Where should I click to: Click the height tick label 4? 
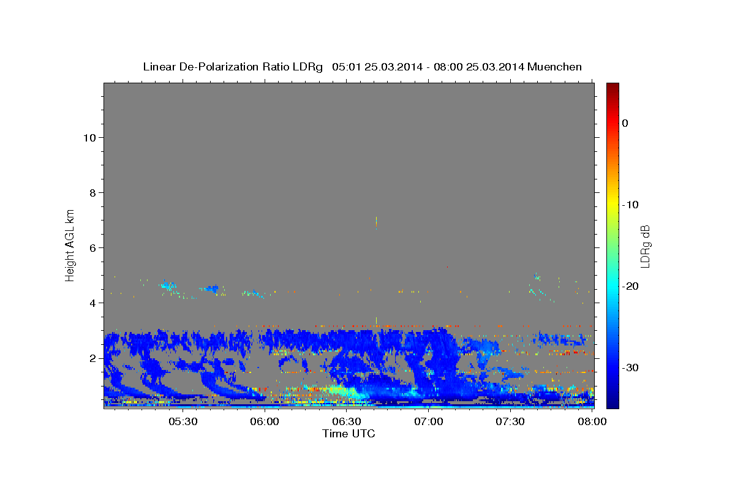pyautogui.click(x=92, y=303)
